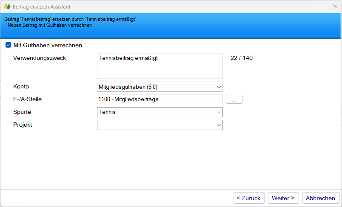The width and height of the screenshot is (342, 207).
Task: Click the blue header text about Tennisbeitrag
Action: pyautogui.click(x=72, y=20)
